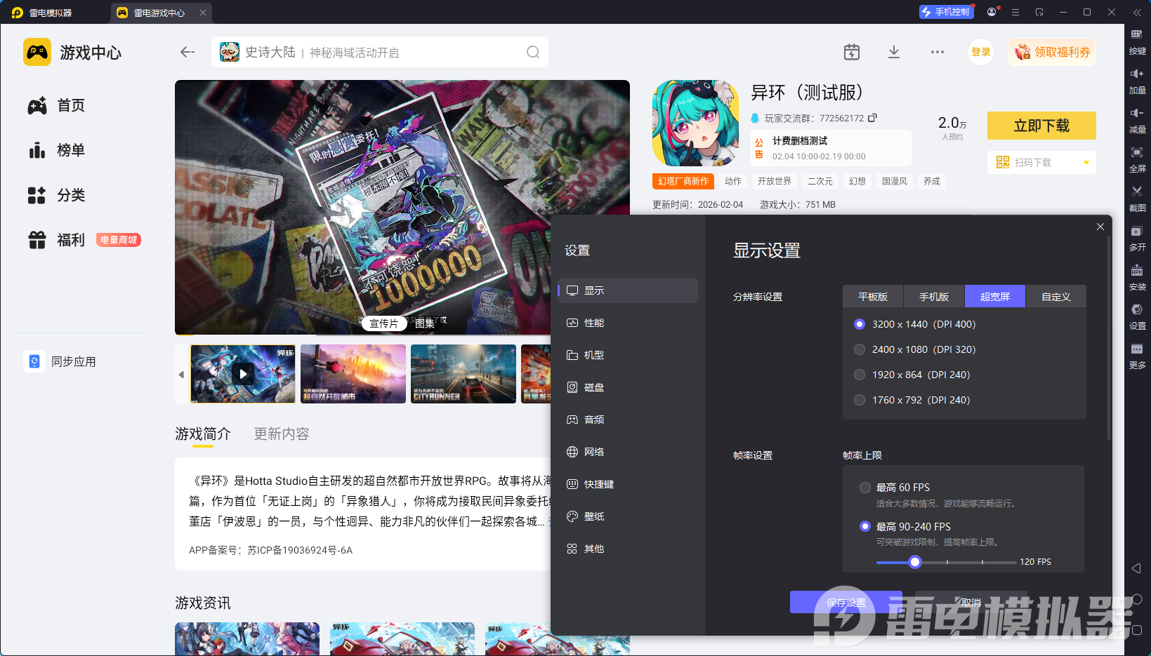The height and width of the screenshot is (656, 1151).
Task: Open the download manager icon in the header
Action: point(893,51)
